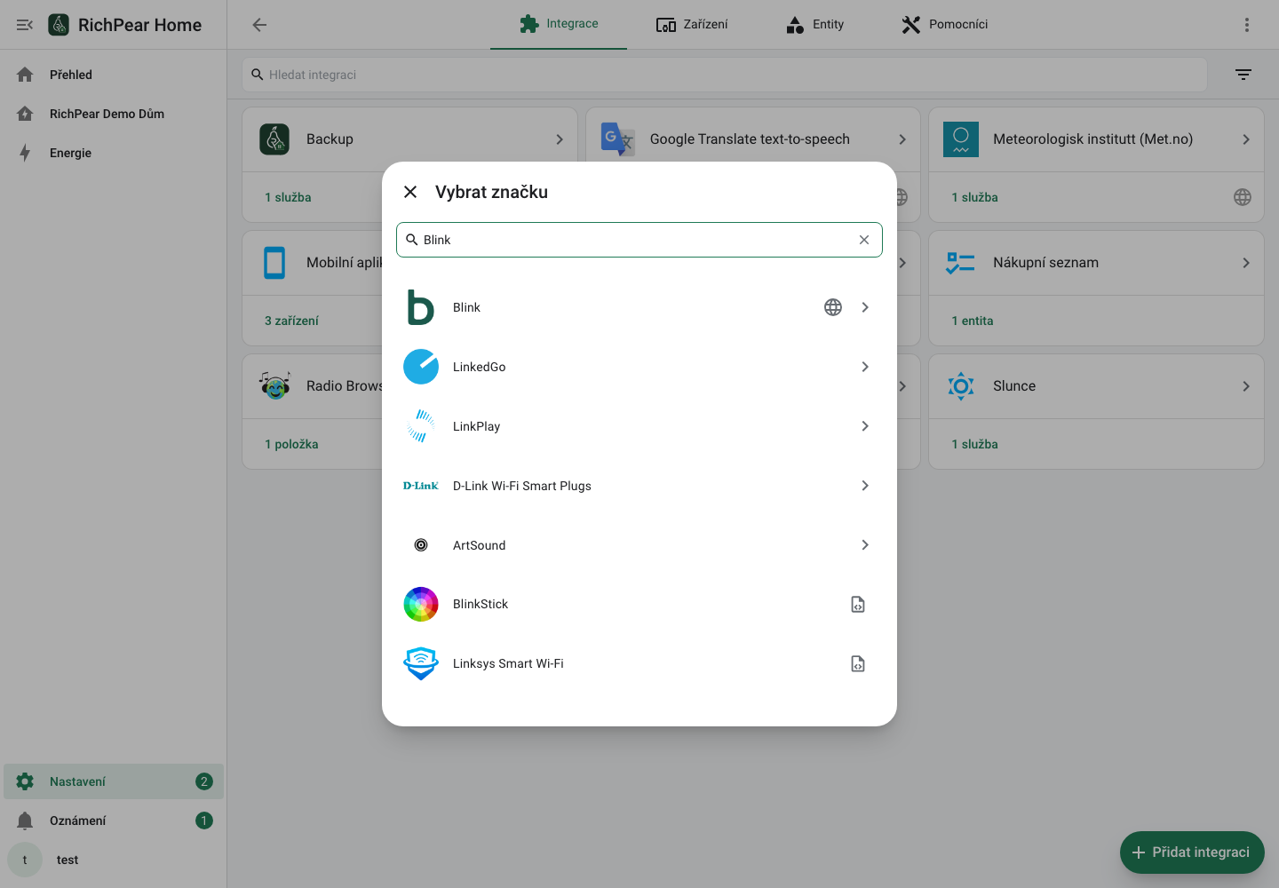Click the Slunce sun icon
The width and height of the screenshot is (1279, 888).
(x=961, y=386)
